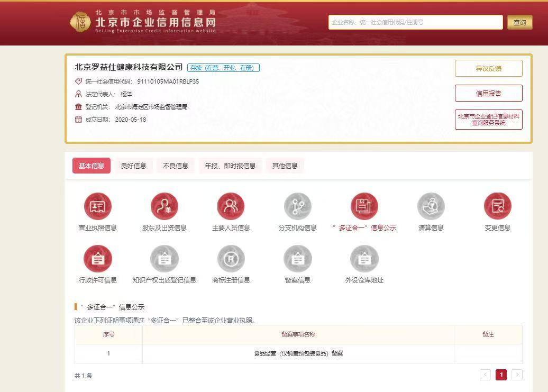This screenshot has height=392, width=548.
Task: Open the 主要人员信息 icon
Action: click(x=231, y=206)
